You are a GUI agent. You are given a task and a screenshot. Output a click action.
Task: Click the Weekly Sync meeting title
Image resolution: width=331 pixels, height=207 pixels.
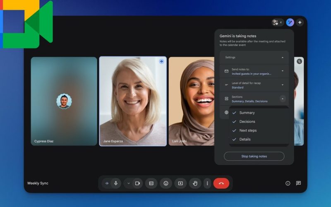pos(38,183)
